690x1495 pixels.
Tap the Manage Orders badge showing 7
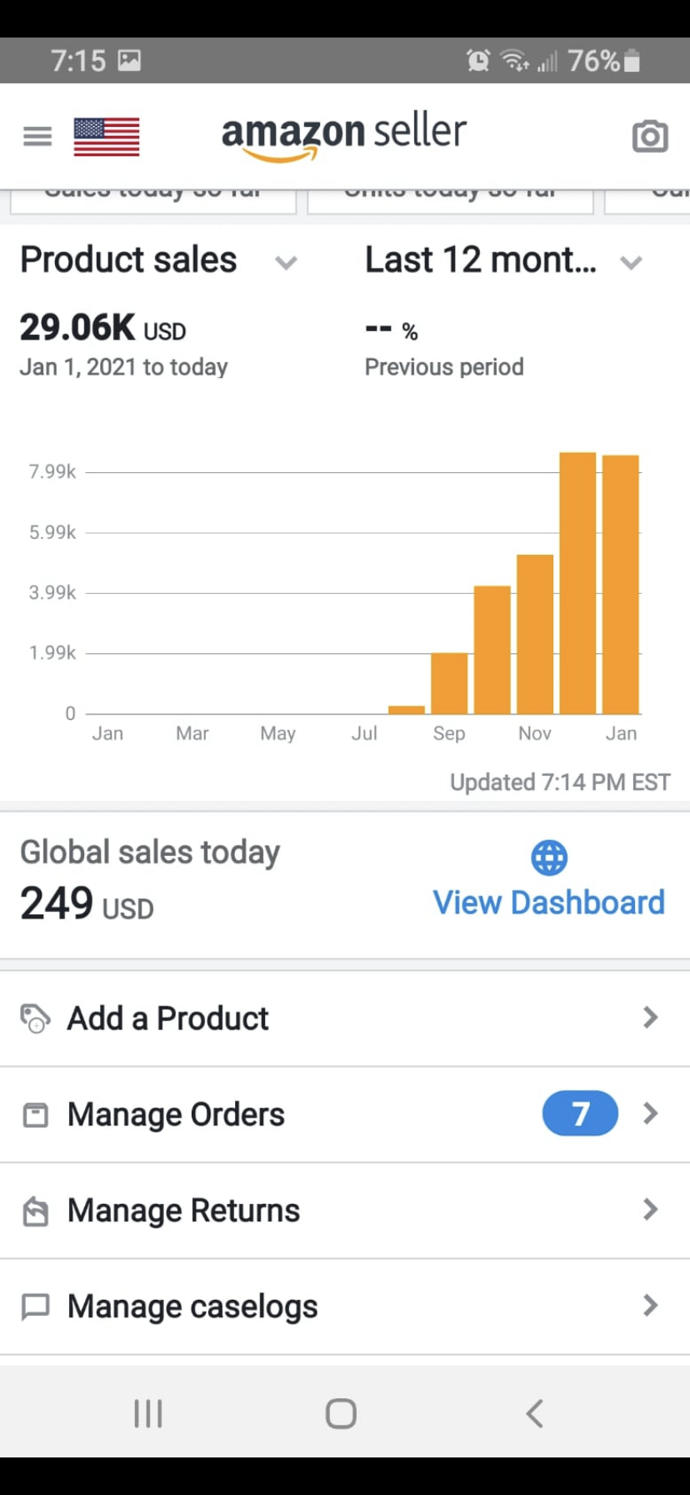click(580, 1114)
